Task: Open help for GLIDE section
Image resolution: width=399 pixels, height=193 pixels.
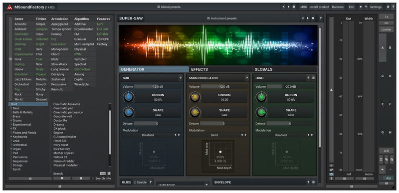Action: (x=151, y=183)
